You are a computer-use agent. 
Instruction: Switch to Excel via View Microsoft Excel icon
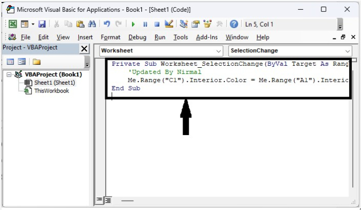(13, 24)
